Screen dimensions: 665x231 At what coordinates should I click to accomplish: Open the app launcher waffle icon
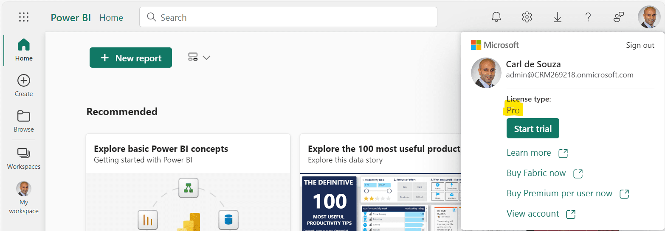24,17
